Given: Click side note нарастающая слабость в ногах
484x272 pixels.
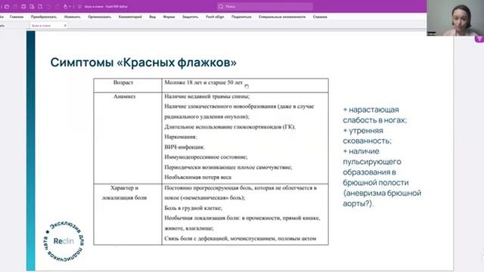Looking at the screenshot, I should [x=375, y=115].
